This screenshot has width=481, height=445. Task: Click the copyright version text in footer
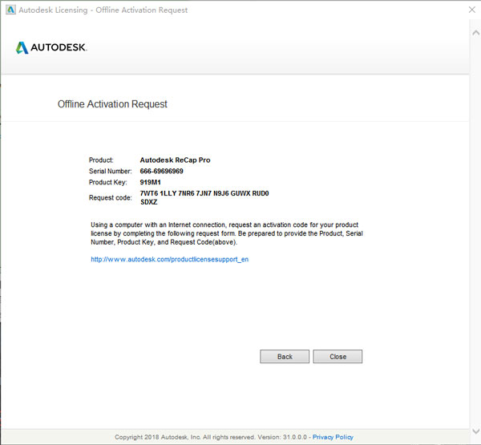click(211, 437)
